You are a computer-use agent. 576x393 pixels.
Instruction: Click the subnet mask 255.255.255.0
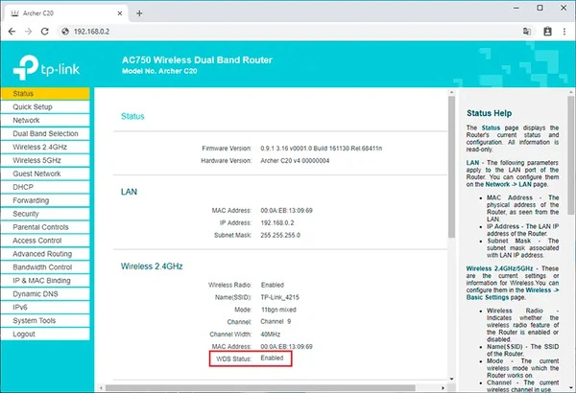(x=280, y=235)
